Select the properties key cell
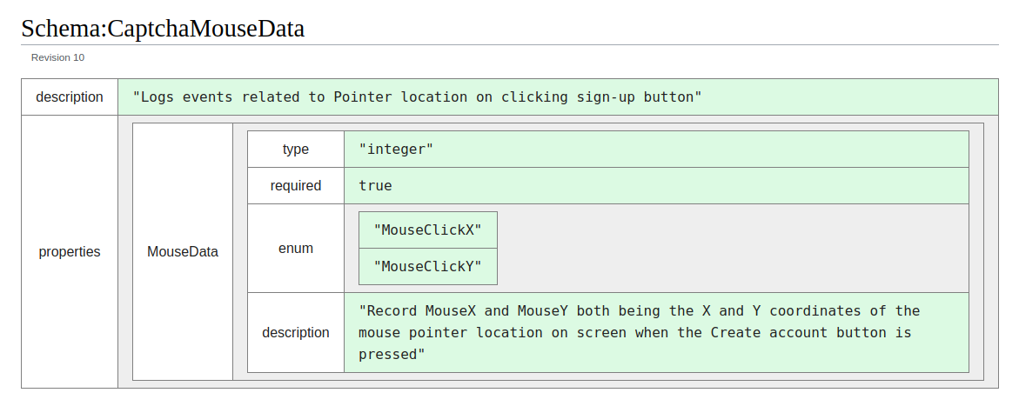The width and height of the screenshot is (1019, 406). pyautogui.click(x=70, y=251)
